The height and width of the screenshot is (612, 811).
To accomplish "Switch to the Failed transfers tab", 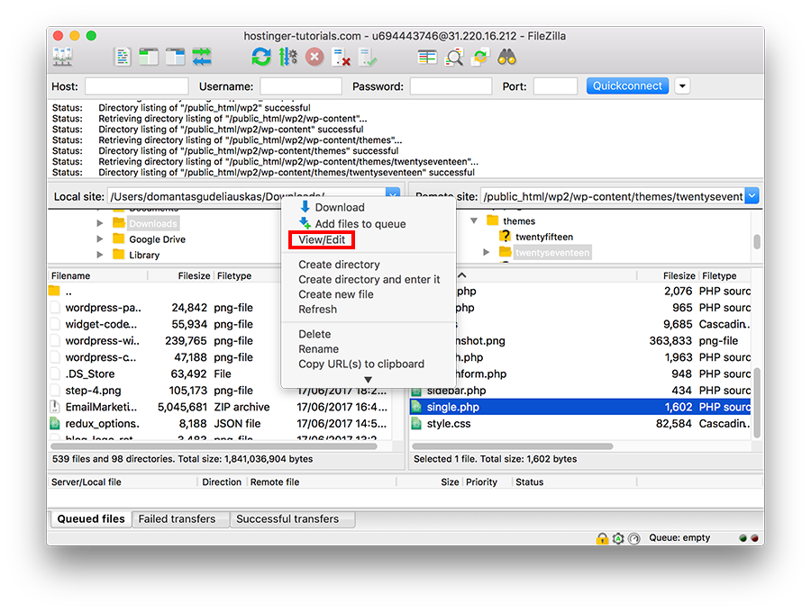I will pyautogui.click(x=179, y=518).
